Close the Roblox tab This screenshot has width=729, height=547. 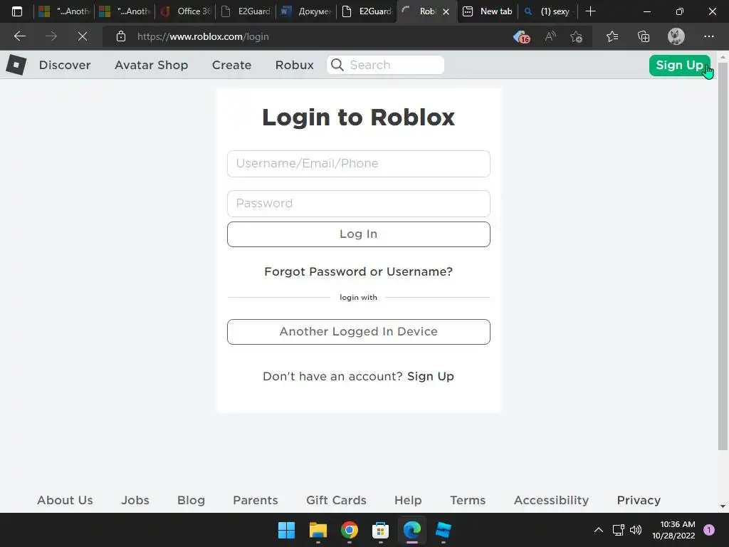(x=446, y=11)
